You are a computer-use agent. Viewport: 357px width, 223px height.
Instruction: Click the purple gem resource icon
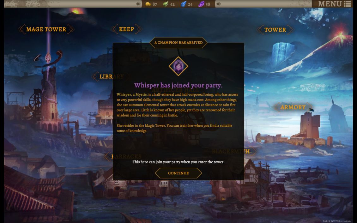coord(201,4)
